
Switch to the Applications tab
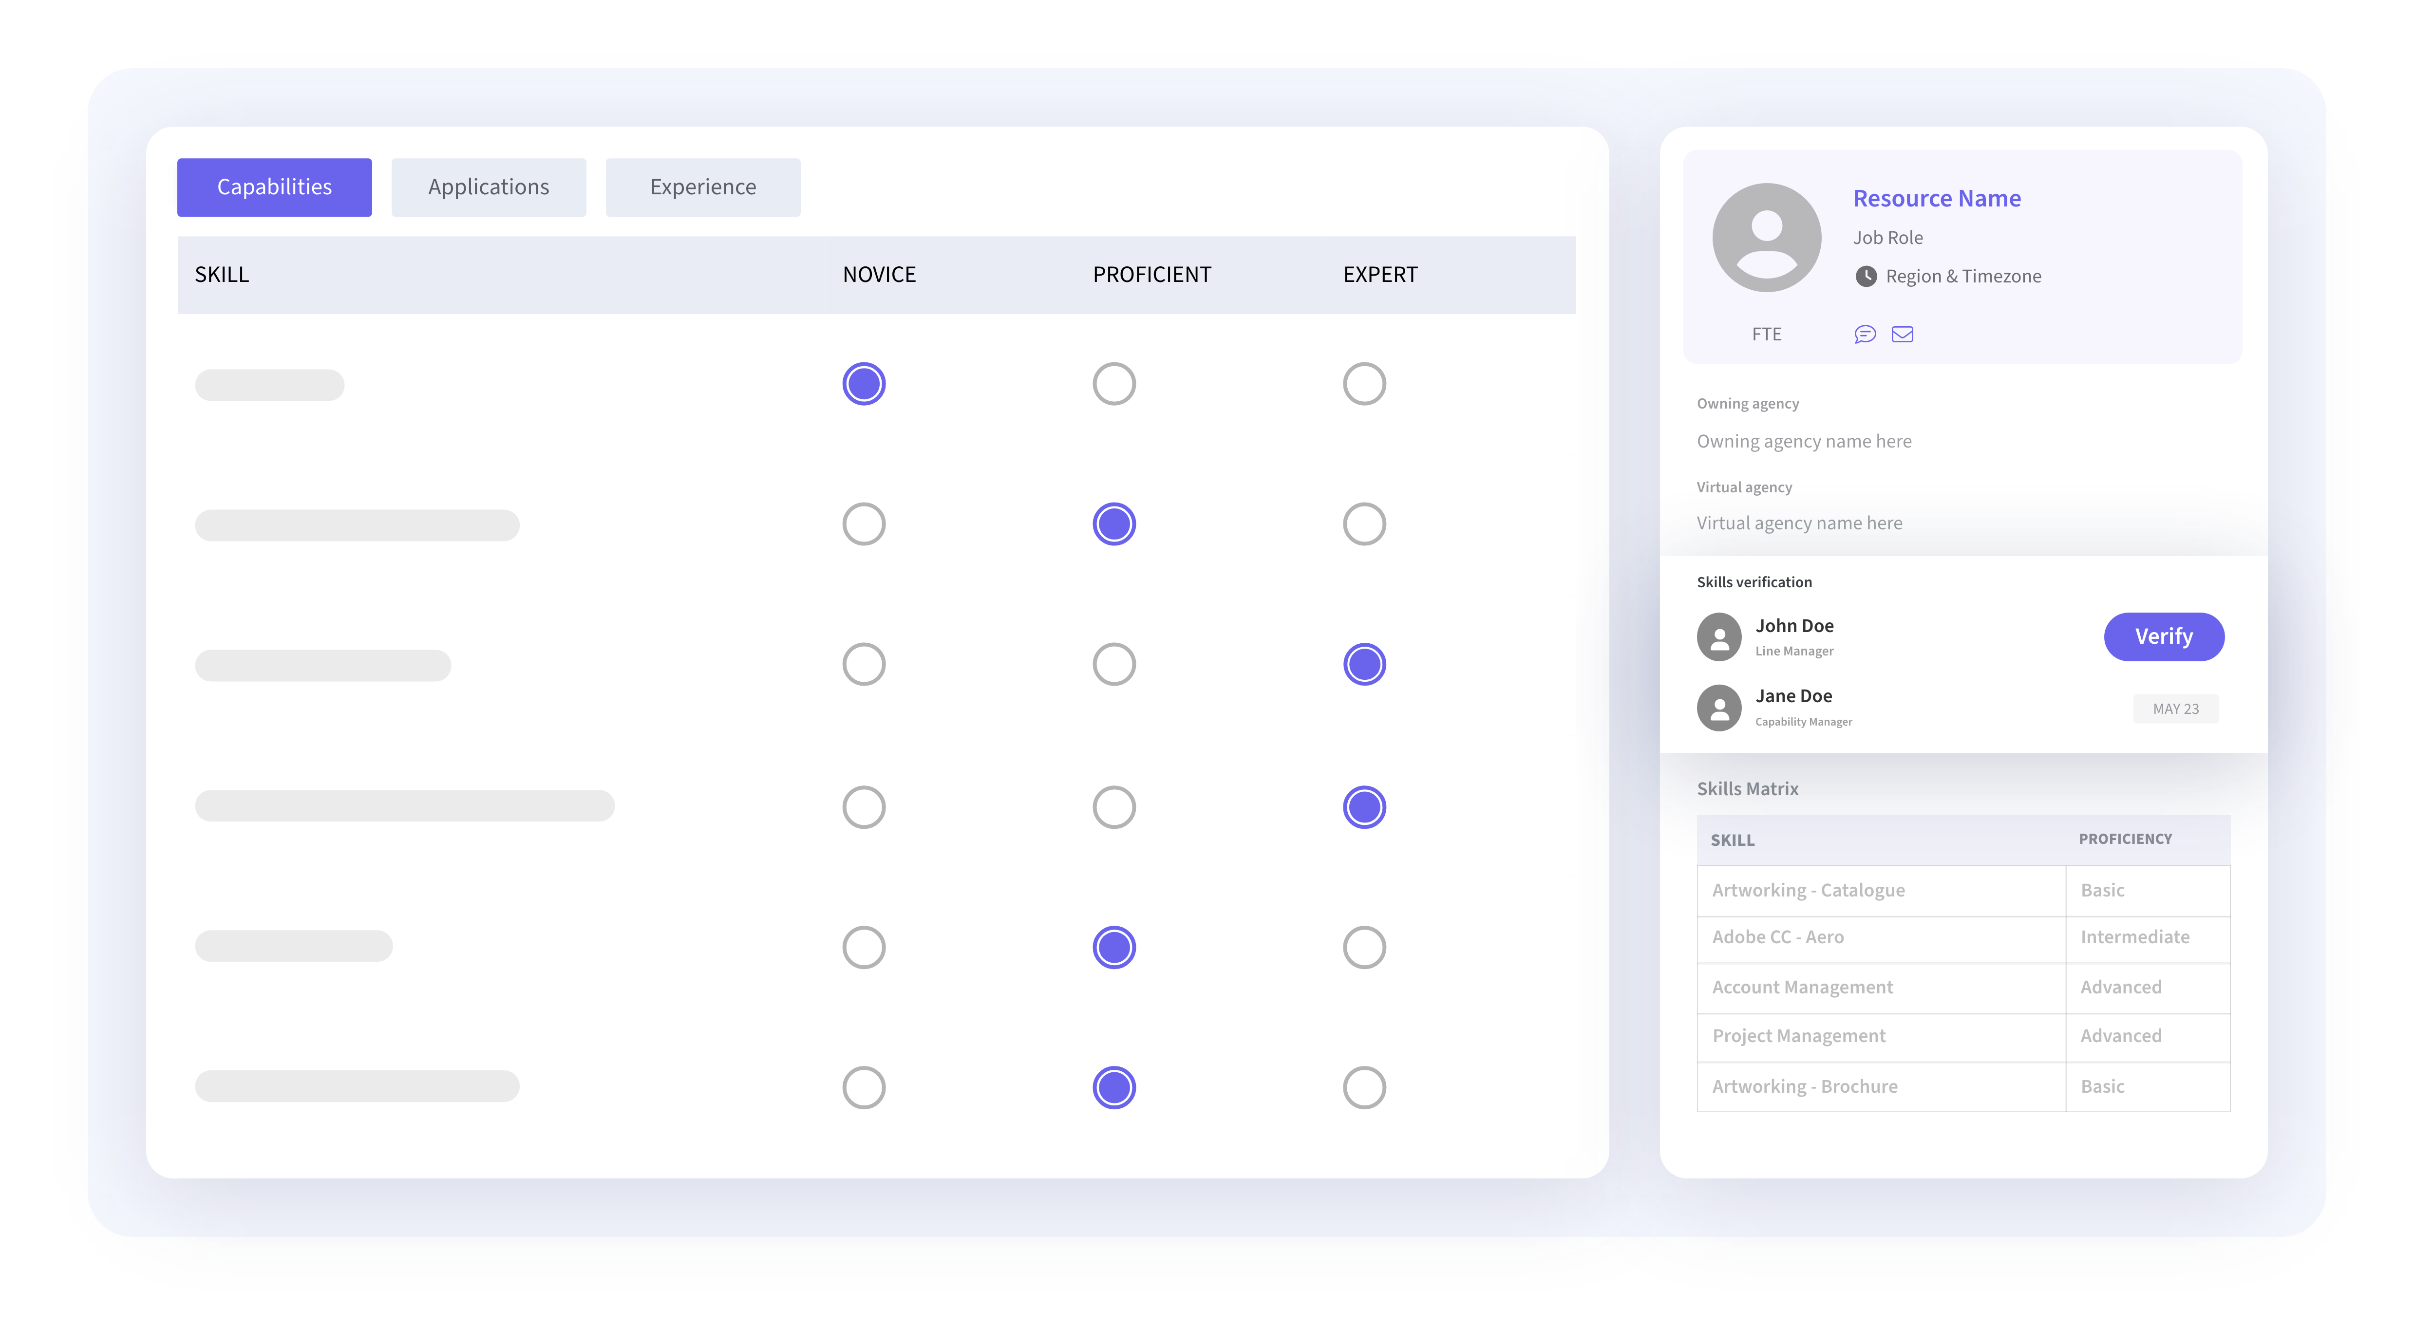[x=488, y=187]
